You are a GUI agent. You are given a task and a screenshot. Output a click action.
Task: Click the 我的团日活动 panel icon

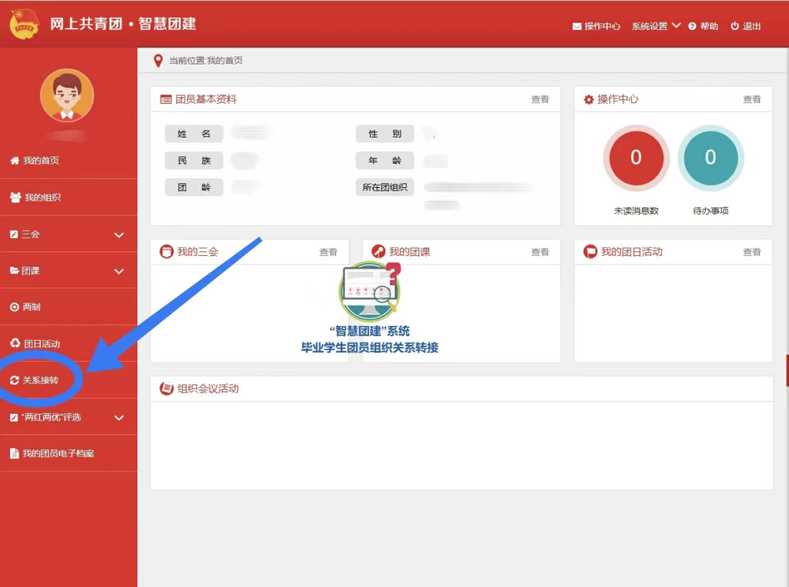[x=590, y=251]
